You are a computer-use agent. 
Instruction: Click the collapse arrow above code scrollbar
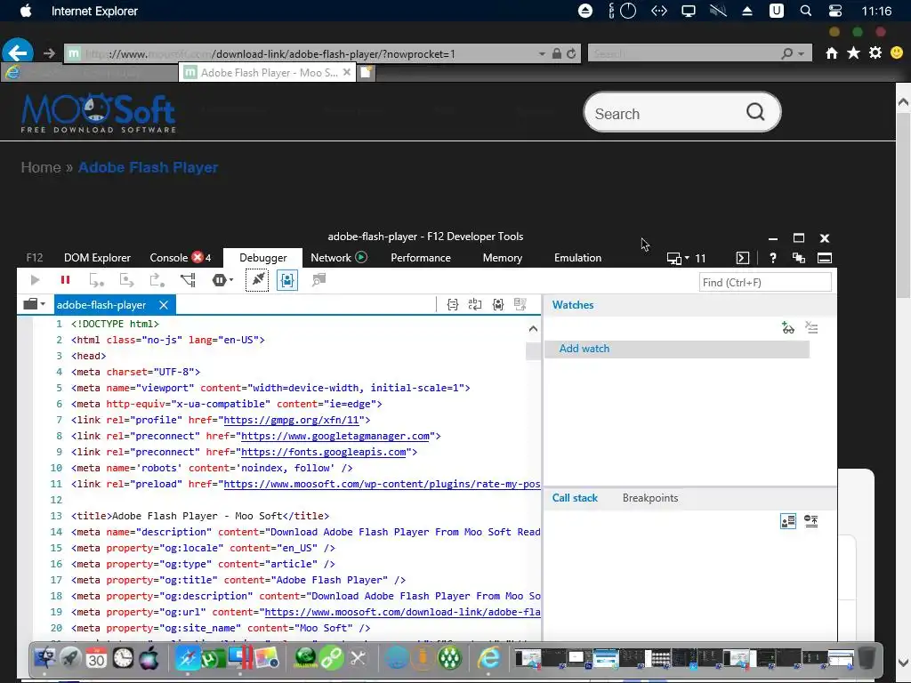(534, 329)
